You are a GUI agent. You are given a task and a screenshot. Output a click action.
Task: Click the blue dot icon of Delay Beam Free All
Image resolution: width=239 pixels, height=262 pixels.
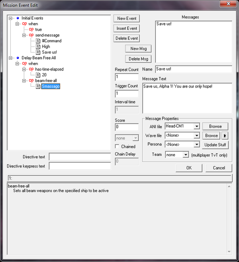click(x=18, y=58)
